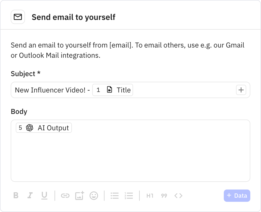The height and width of the screenshot is (212, 261).
Task: Toggle Underline formatting
Action: tap(44, 196)
